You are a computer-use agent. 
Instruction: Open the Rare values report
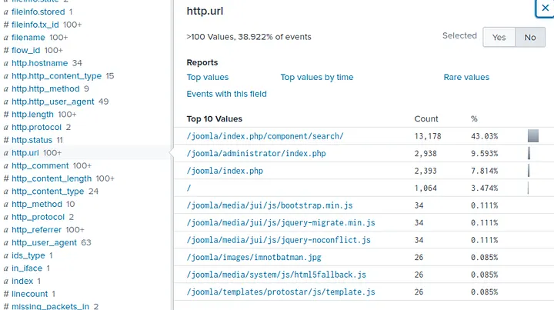coord(466,77)
